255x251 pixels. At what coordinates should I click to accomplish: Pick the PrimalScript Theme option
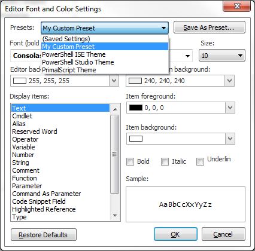pos(105,70)
